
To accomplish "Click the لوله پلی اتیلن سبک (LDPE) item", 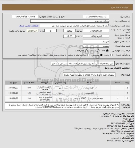I will pyautogui.click(x=89, y=98).
